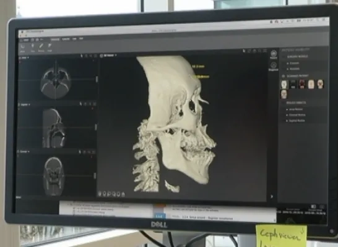Toggle the eye icon beside Scanned Patient
338x247 pixels.
click(284, 76)
